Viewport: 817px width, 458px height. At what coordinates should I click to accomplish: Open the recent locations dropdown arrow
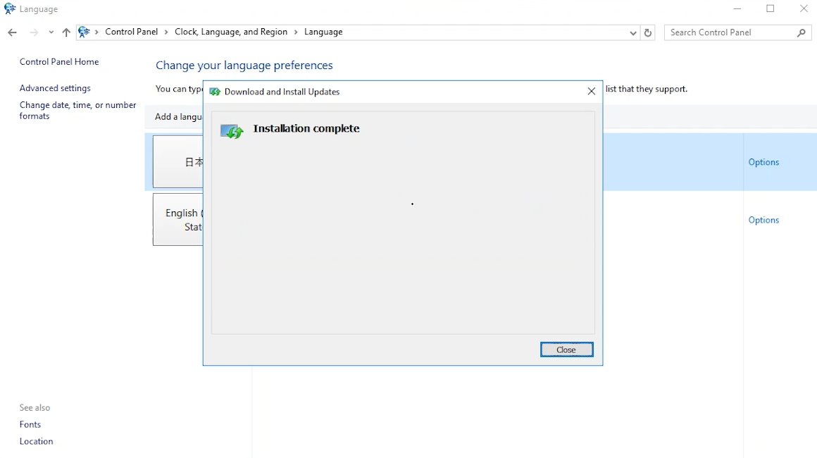coord(51,32)
